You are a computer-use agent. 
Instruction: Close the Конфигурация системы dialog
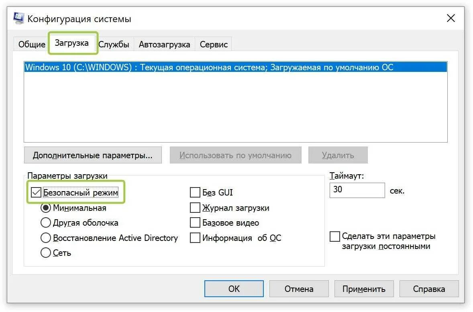[451, 18]
